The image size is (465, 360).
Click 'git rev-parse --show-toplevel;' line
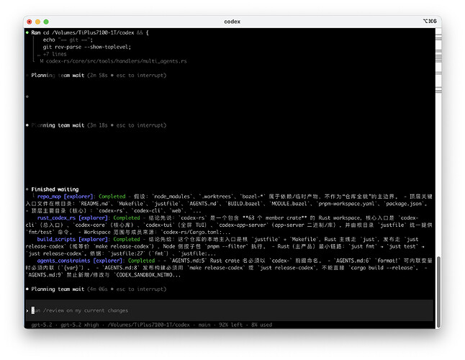click(87, 47)
